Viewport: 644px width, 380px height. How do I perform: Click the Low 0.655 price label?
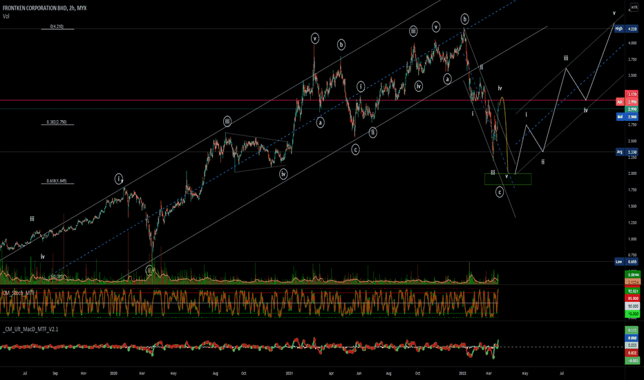point(626,262)
